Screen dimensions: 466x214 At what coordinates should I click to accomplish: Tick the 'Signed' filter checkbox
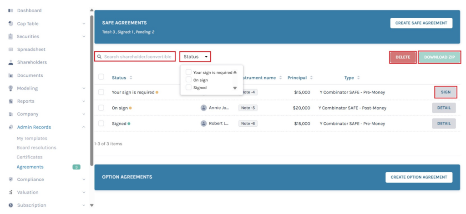[188, 88]
